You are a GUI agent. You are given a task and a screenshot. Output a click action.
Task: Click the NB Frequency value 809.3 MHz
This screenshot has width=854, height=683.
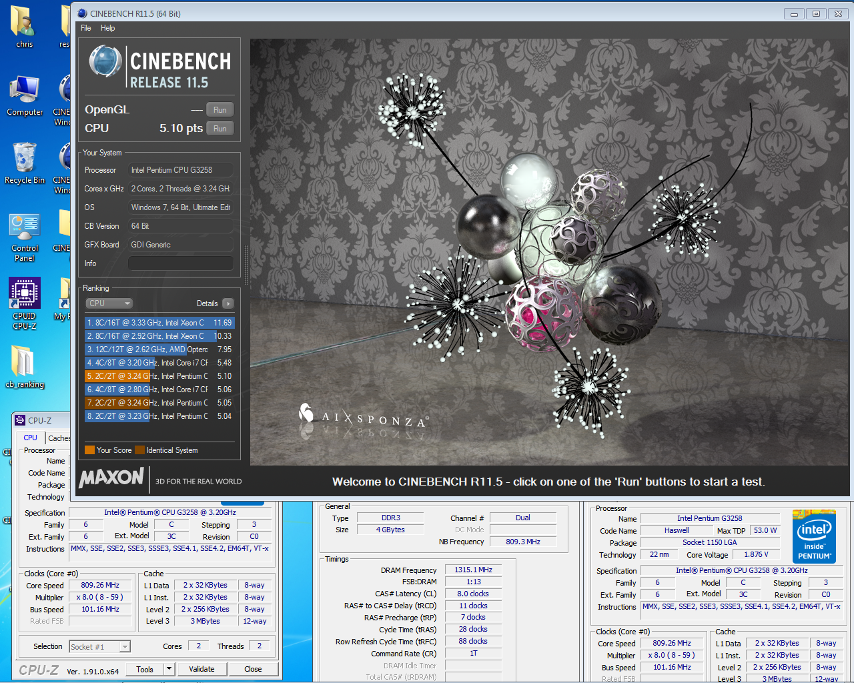click(523, 542)
